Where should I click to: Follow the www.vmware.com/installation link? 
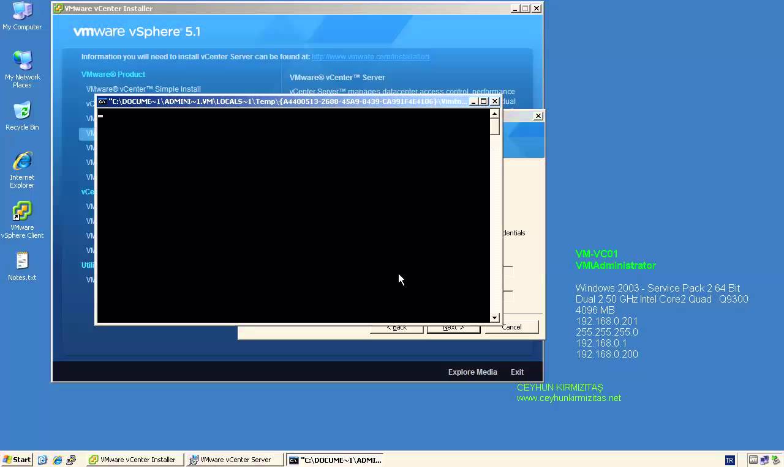pyautogui.click(x=370, y=56)
